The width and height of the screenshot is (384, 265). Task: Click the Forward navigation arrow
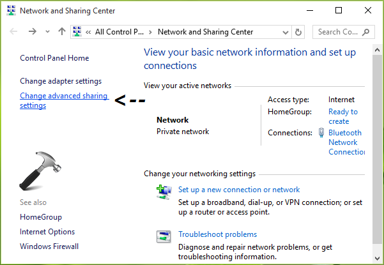point(32,31)
